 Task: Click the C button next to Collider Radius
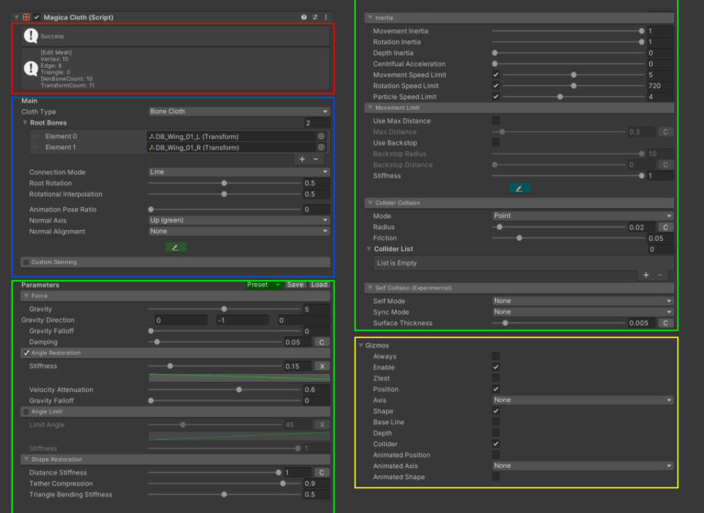pos(665,227)
